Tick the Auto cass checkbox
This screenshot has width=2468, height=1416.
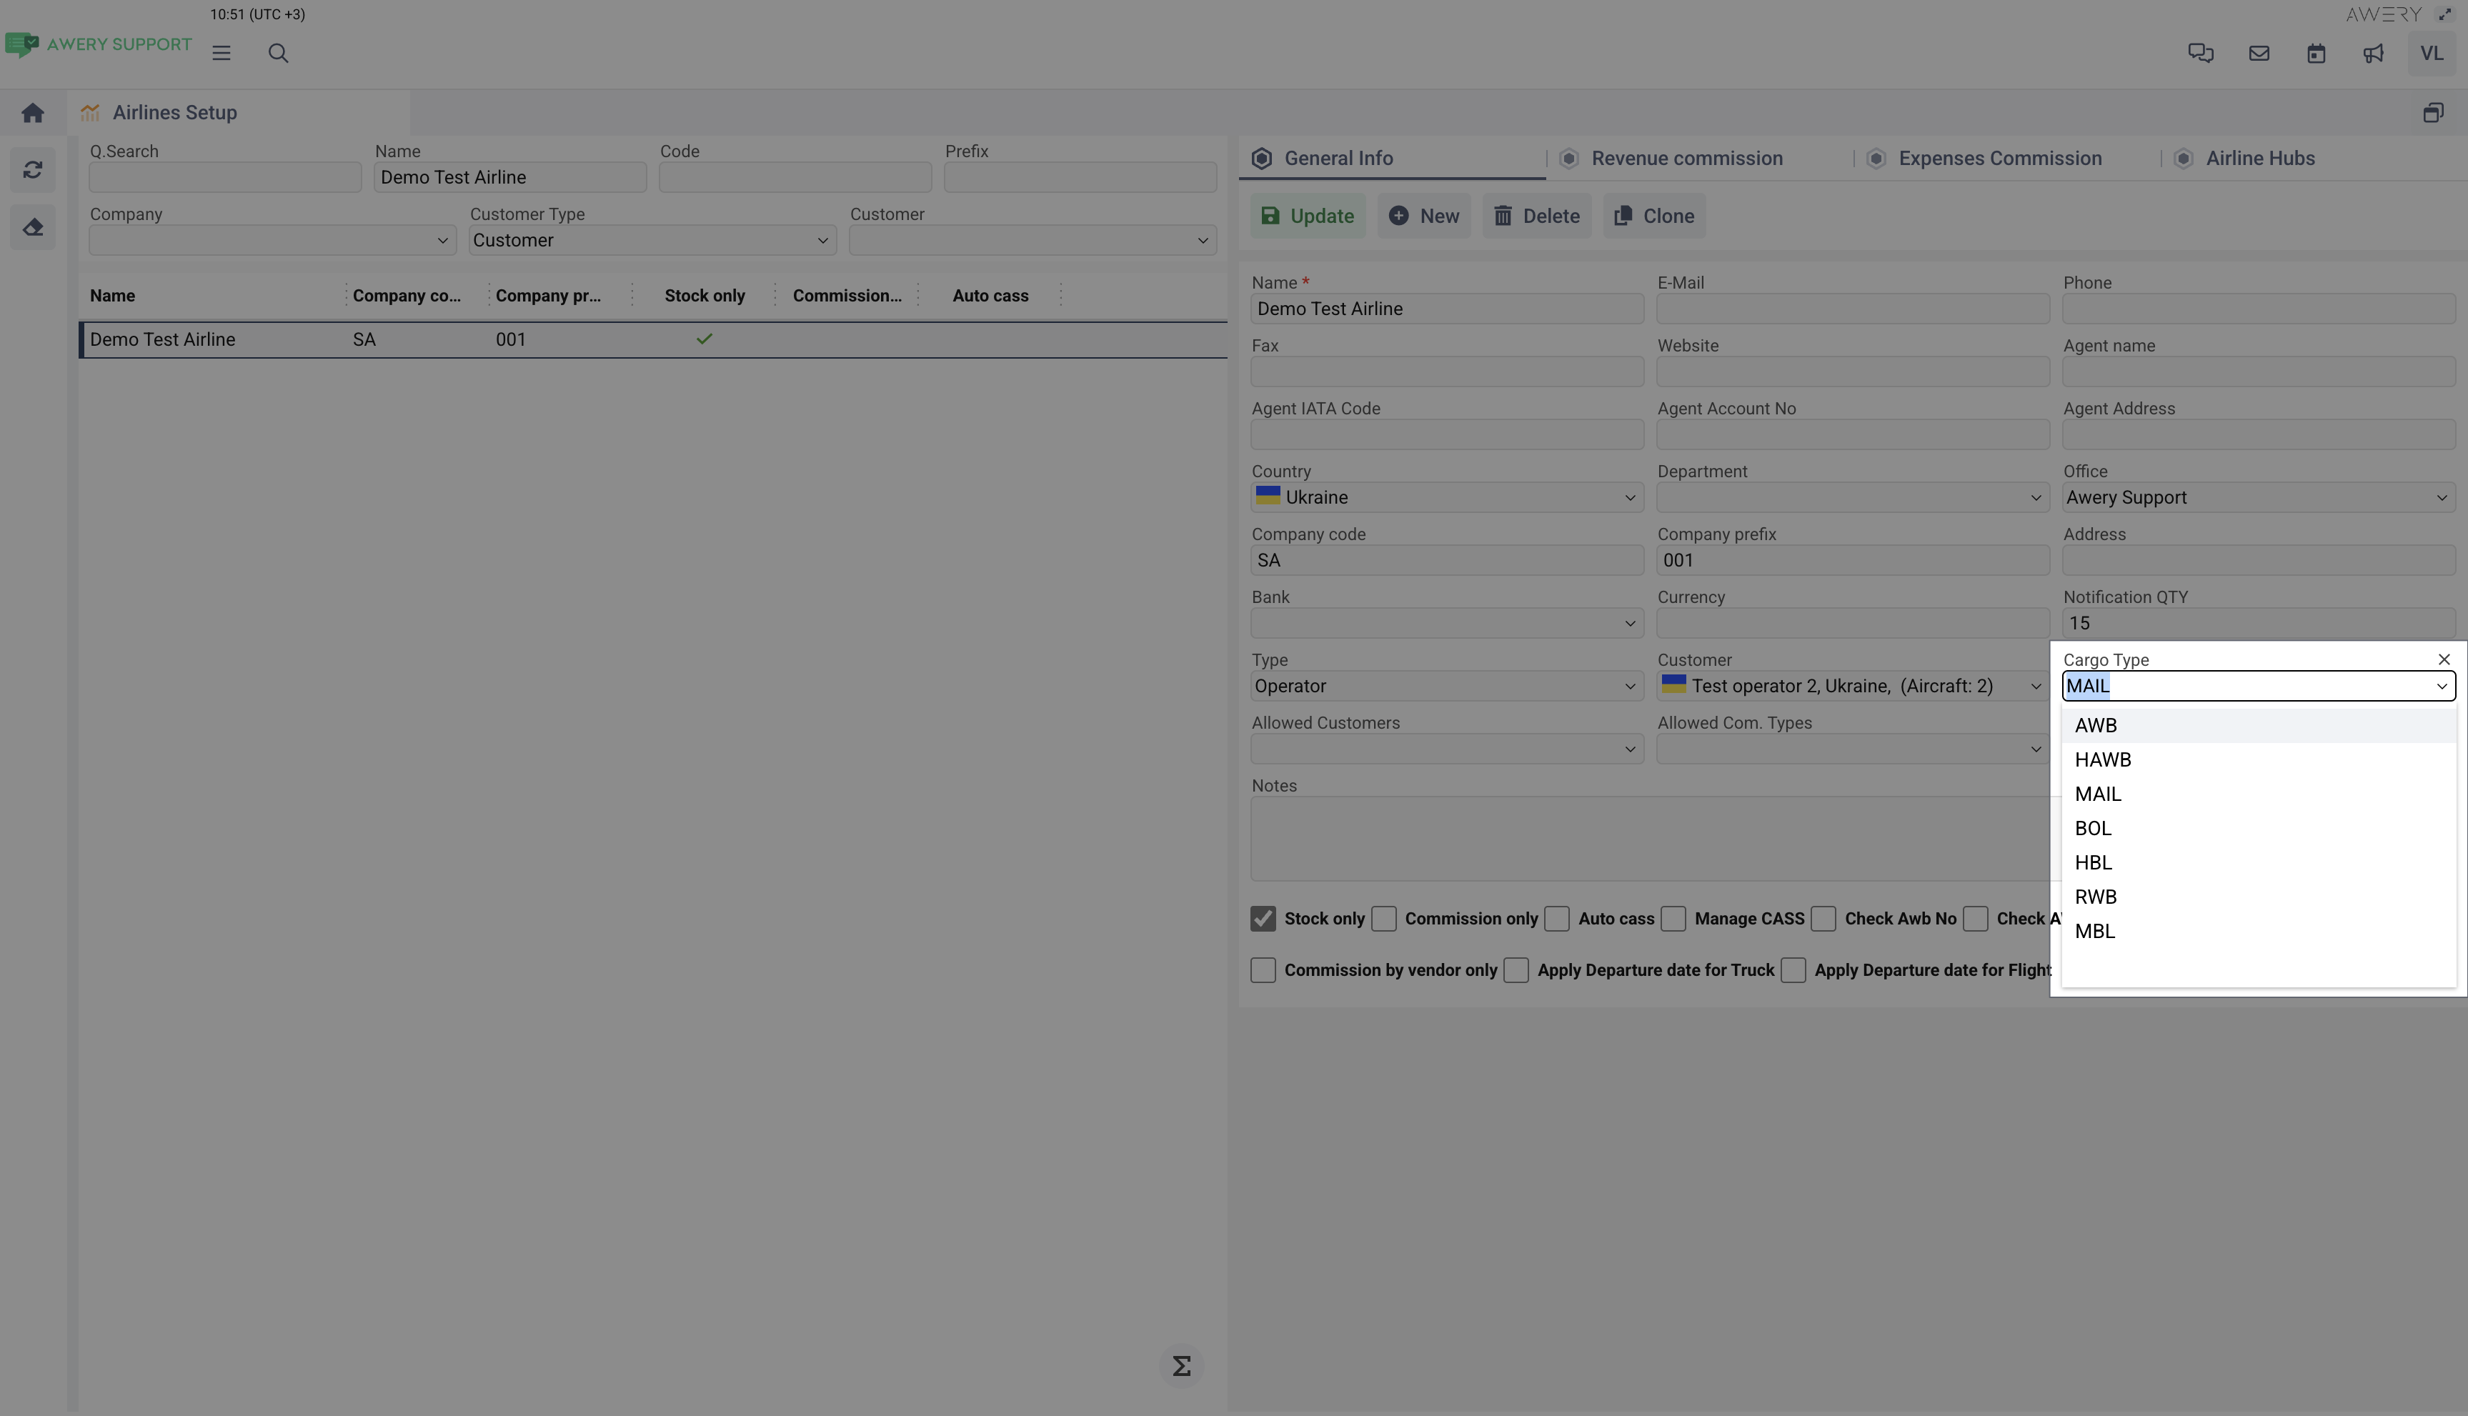(x=1557, y=919)
